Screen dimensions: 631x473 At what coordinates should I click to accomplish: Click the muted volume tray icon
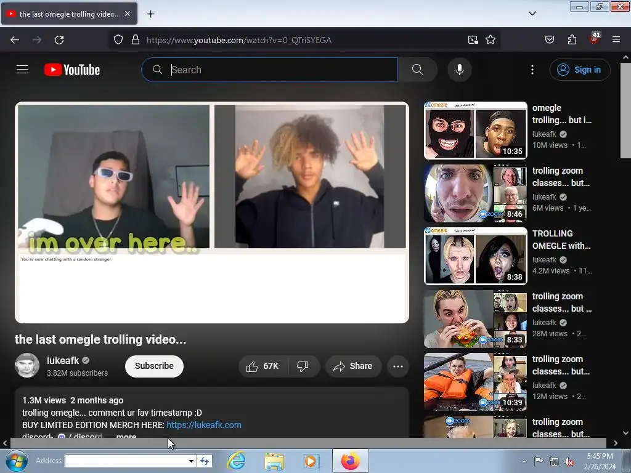(x=569, y=461)
